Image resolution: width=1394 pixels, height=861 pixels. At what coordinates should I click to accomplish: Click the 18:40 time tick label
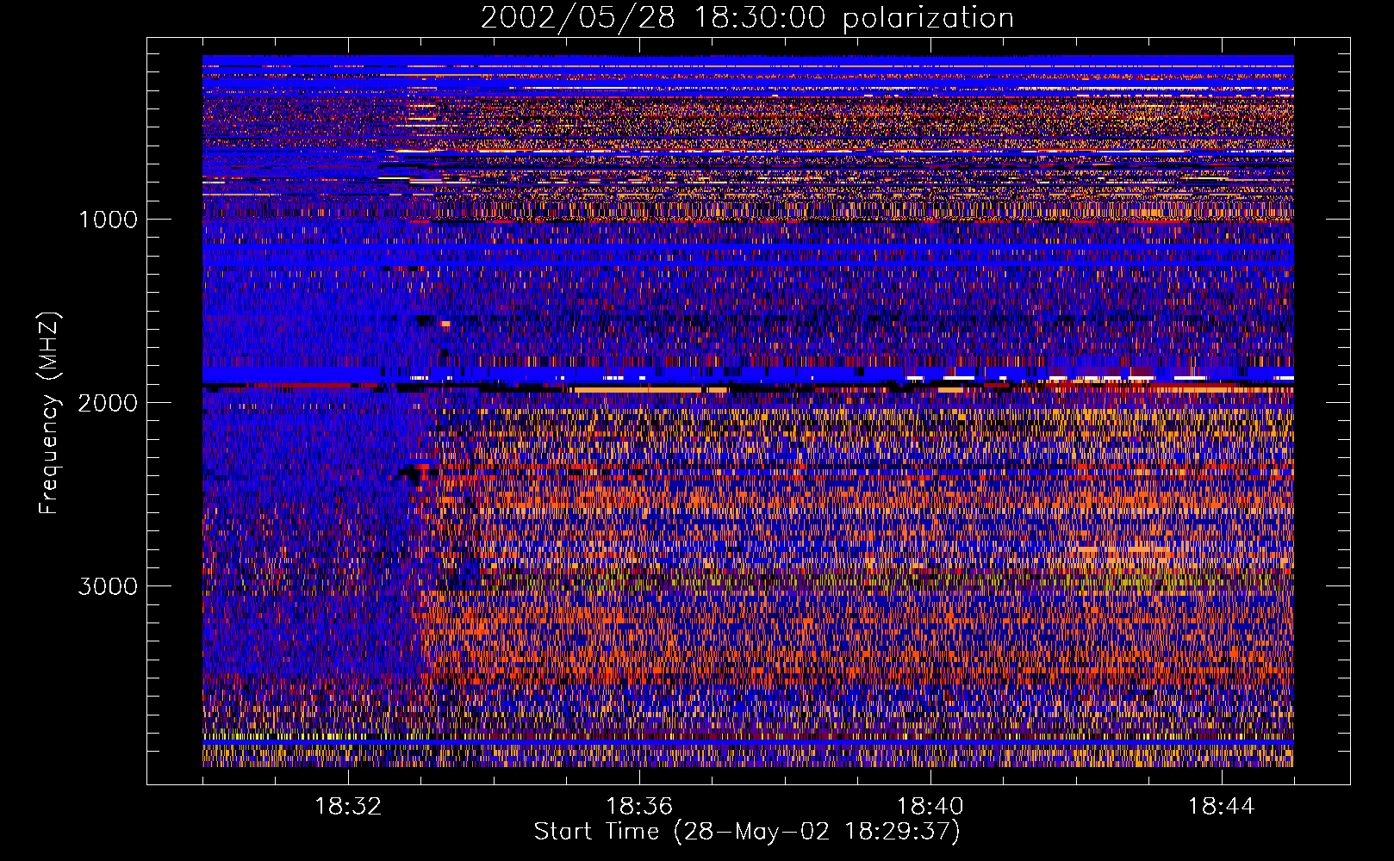pos(930,807)
